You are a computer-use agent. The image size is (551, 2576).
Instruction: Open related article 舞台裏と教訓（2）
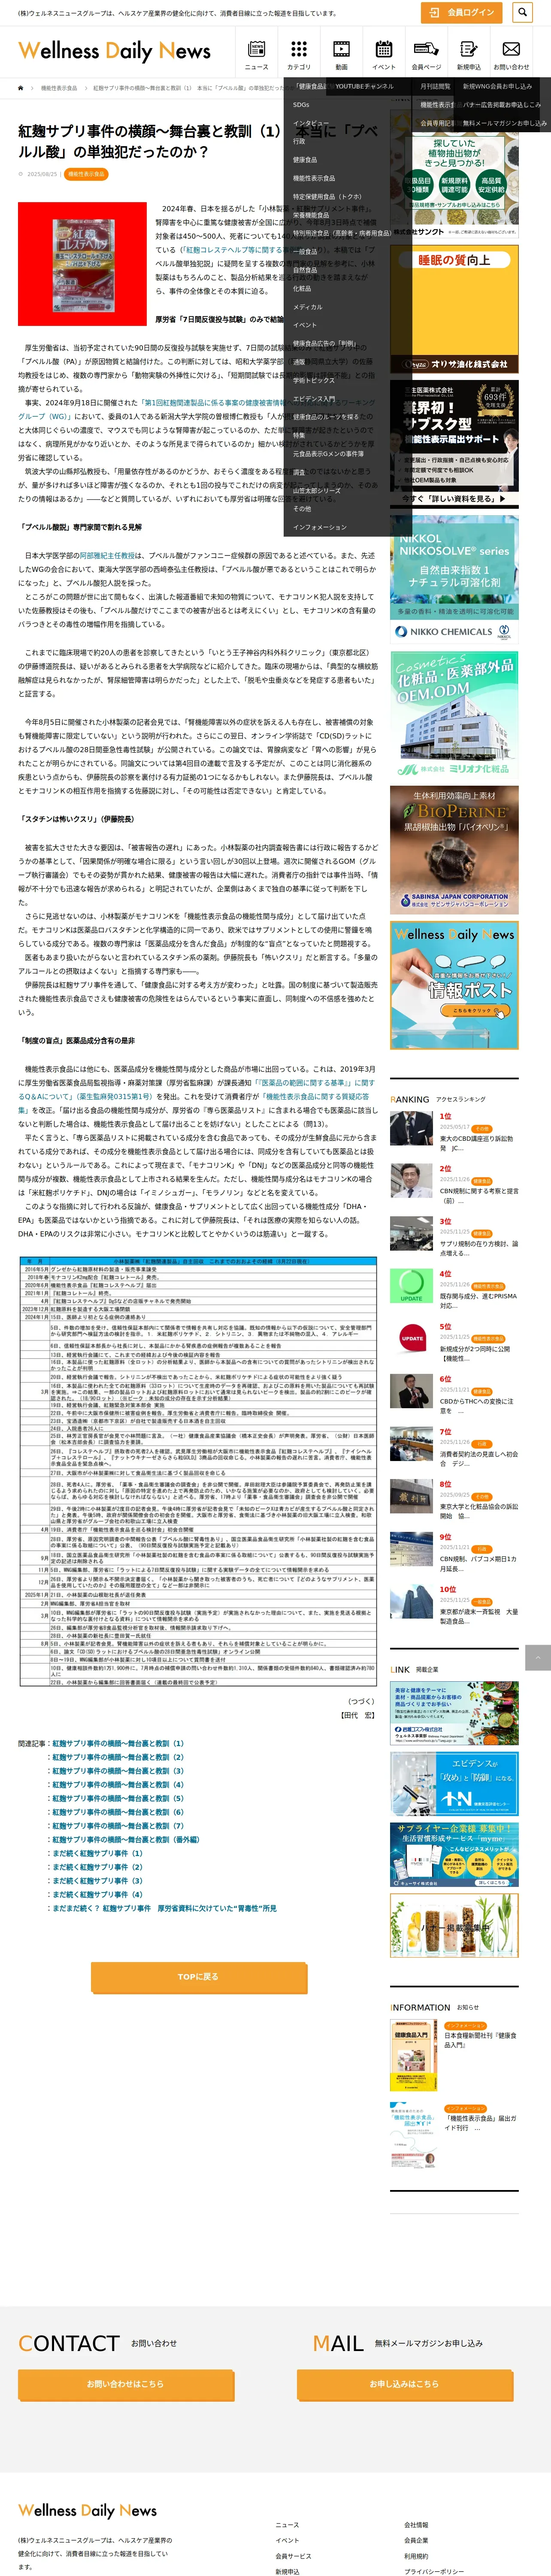coord(118,1757)
